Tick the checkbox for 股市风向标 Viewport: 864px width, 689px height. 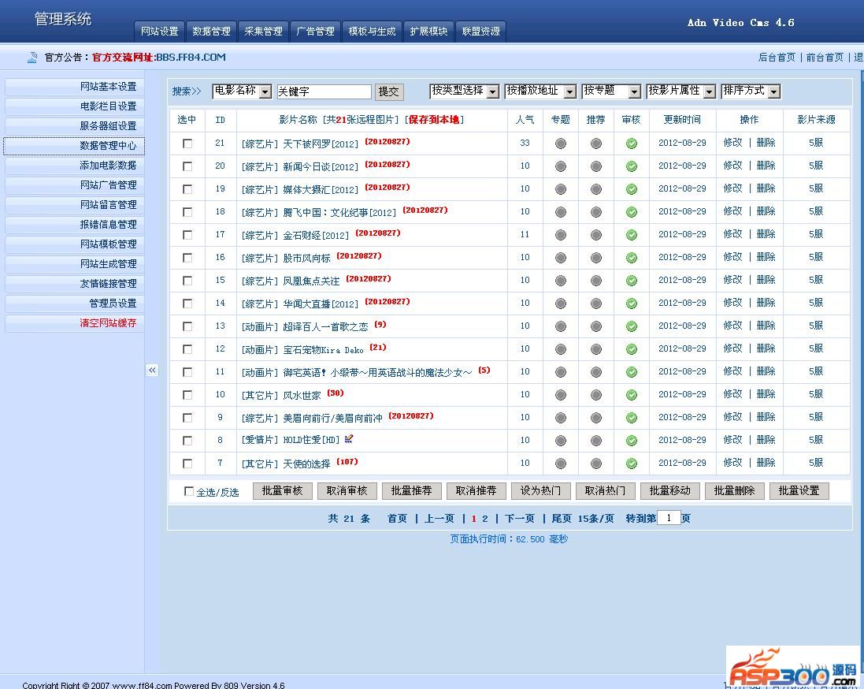[x=187, y=258]
